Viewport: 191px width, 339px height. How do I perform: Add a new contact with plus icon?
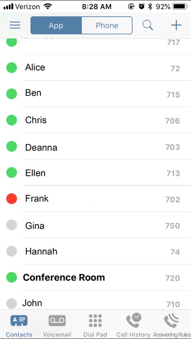click(176, 25)
